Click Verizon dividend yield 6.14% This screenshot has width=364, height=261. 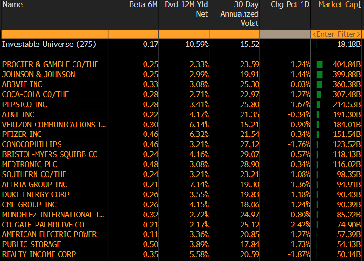tap(199, 125)
